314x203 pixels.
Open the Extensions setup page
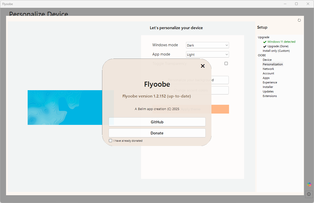pos(270,96)
